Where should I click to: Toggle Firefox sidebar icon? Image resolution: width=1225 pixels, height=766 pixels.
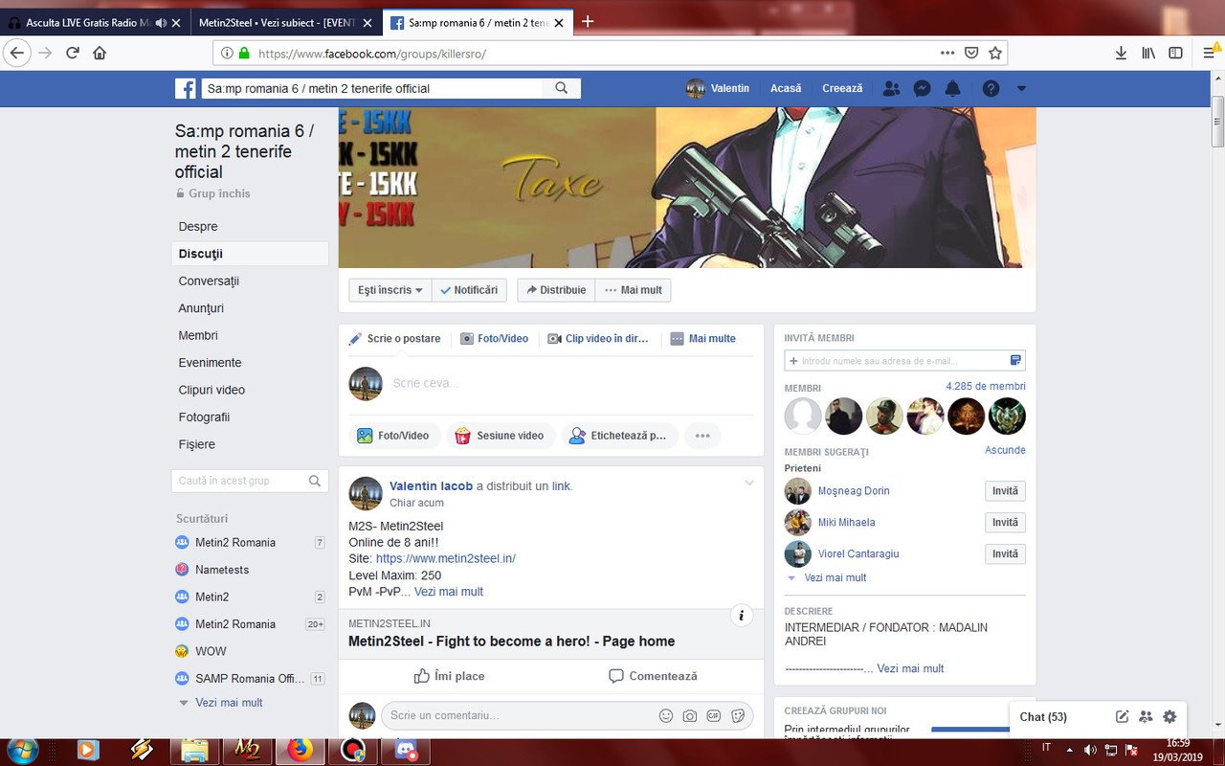pos(1175,53)
